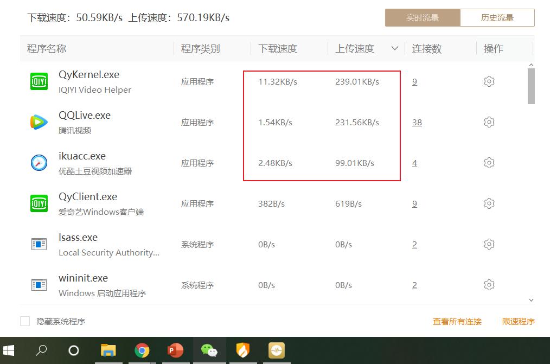Open settings gear for QQLive.exe row
550x364 pixels.
click(489, 122)
